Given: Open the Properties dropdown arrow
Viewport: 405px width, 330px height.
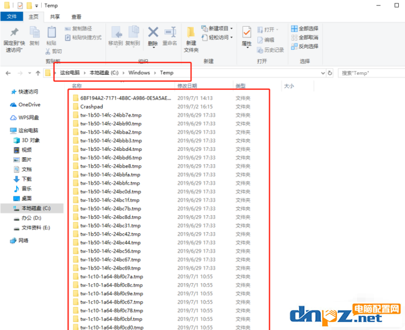Looking at the screenshot, I should coord(247,48).
